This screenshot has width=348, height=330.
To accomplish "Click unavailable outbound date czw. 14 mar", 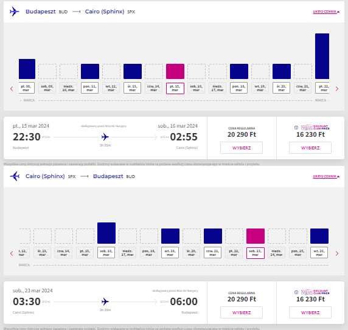I will click(x=153, y=88).
